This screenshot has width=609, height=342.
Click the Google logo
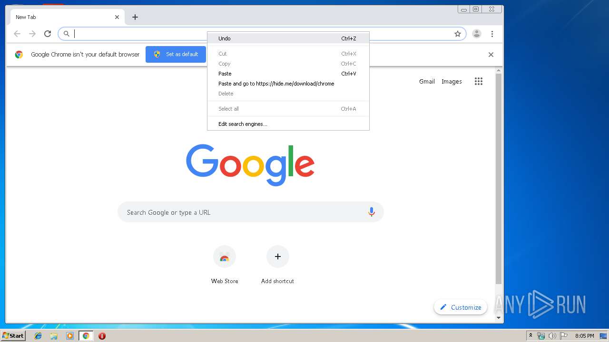(250, 165)
